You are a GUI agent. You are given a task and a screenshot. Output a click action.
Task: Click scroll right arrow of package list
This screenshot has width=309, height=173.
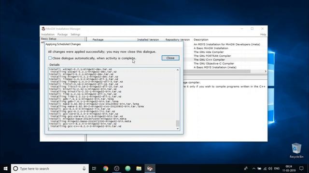point(266,71)
